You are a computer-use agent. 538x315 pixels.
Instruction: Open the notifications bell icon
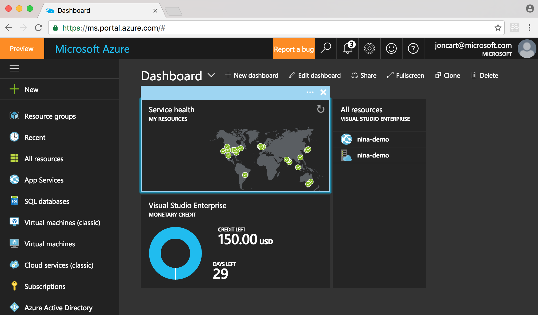[x=348, y=49]
